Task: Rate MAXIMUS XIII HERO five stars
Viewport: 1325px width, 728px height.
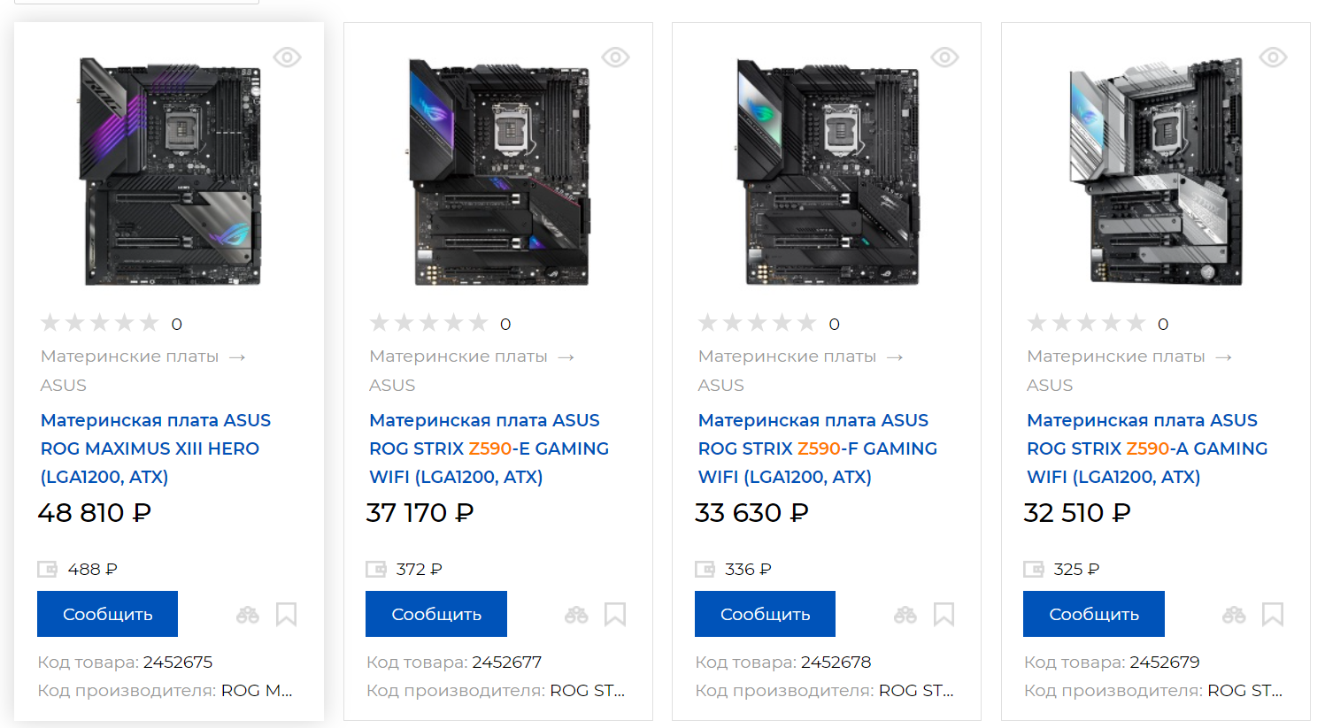Action: pos(149,323)
